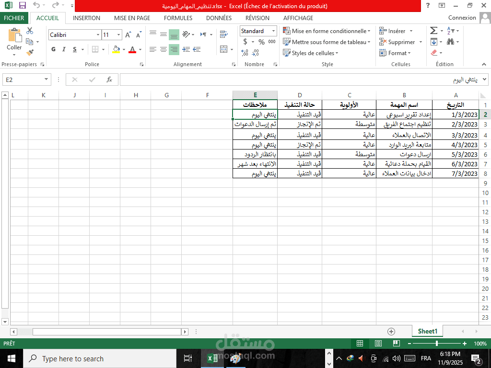The width and height of the screenshot is (491, 368).
Task: Click the Copy icon
Action: pyautogui.click(x=30, y=42)
